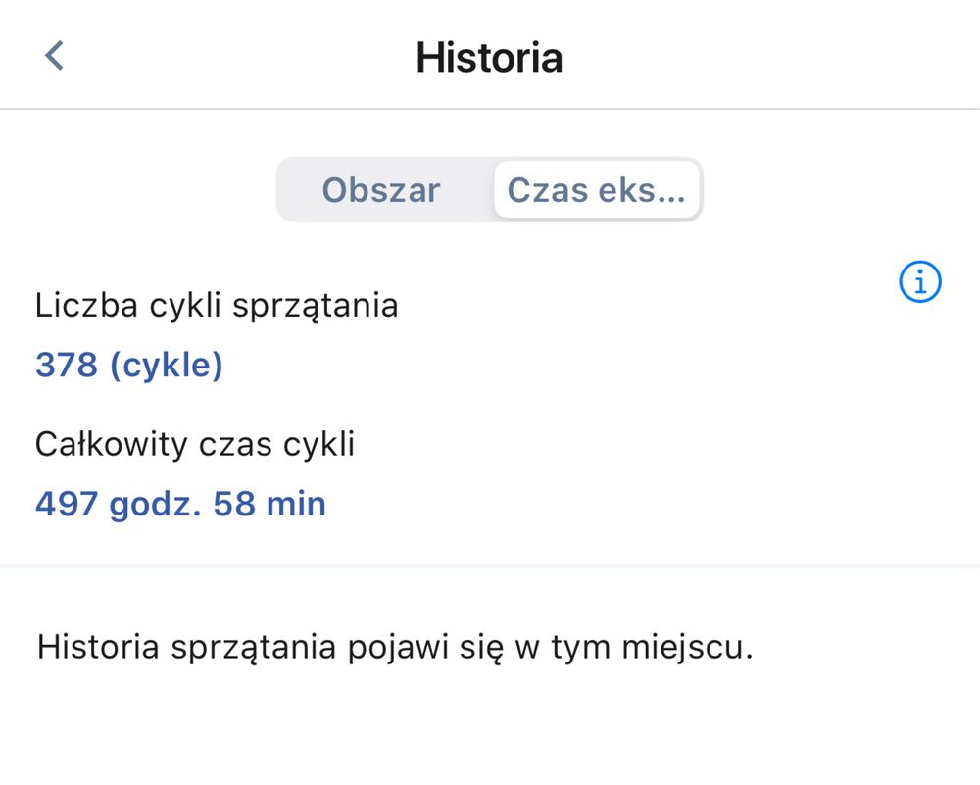Tap the Historia page title
Viewport: 980px width, 785px height.
pos(489,58)
